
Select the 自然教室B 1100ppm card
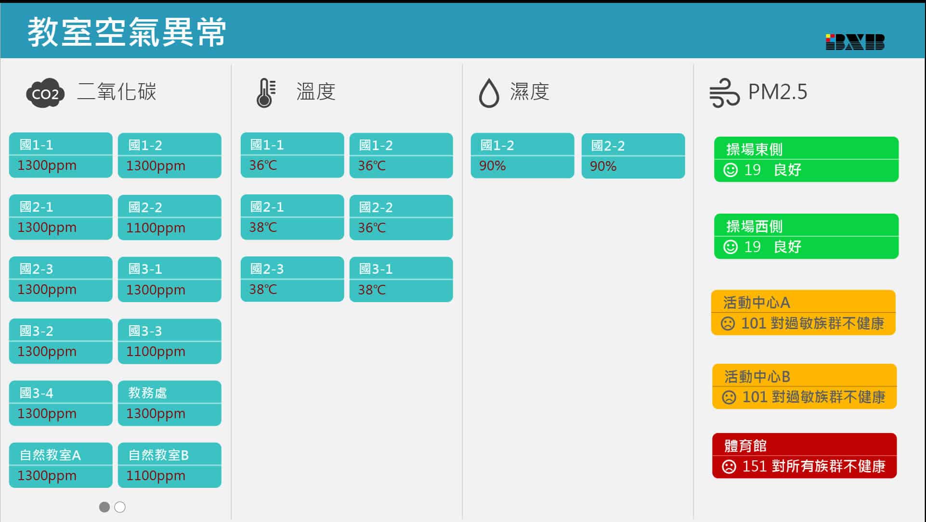[170, 465]
